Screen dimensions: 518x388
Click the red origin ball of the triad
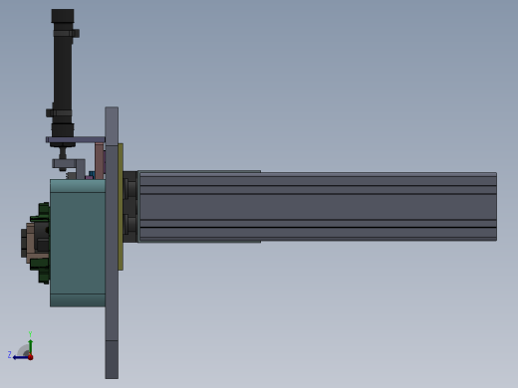tap(31, 357)
